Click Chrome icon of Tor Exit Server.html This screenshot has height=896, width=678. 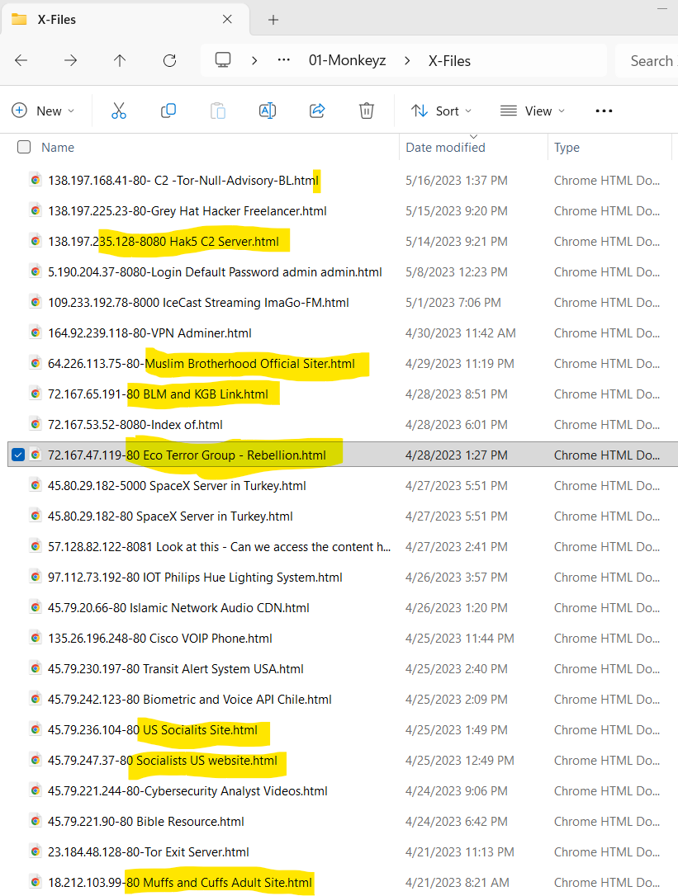click(x=36, y=851)
